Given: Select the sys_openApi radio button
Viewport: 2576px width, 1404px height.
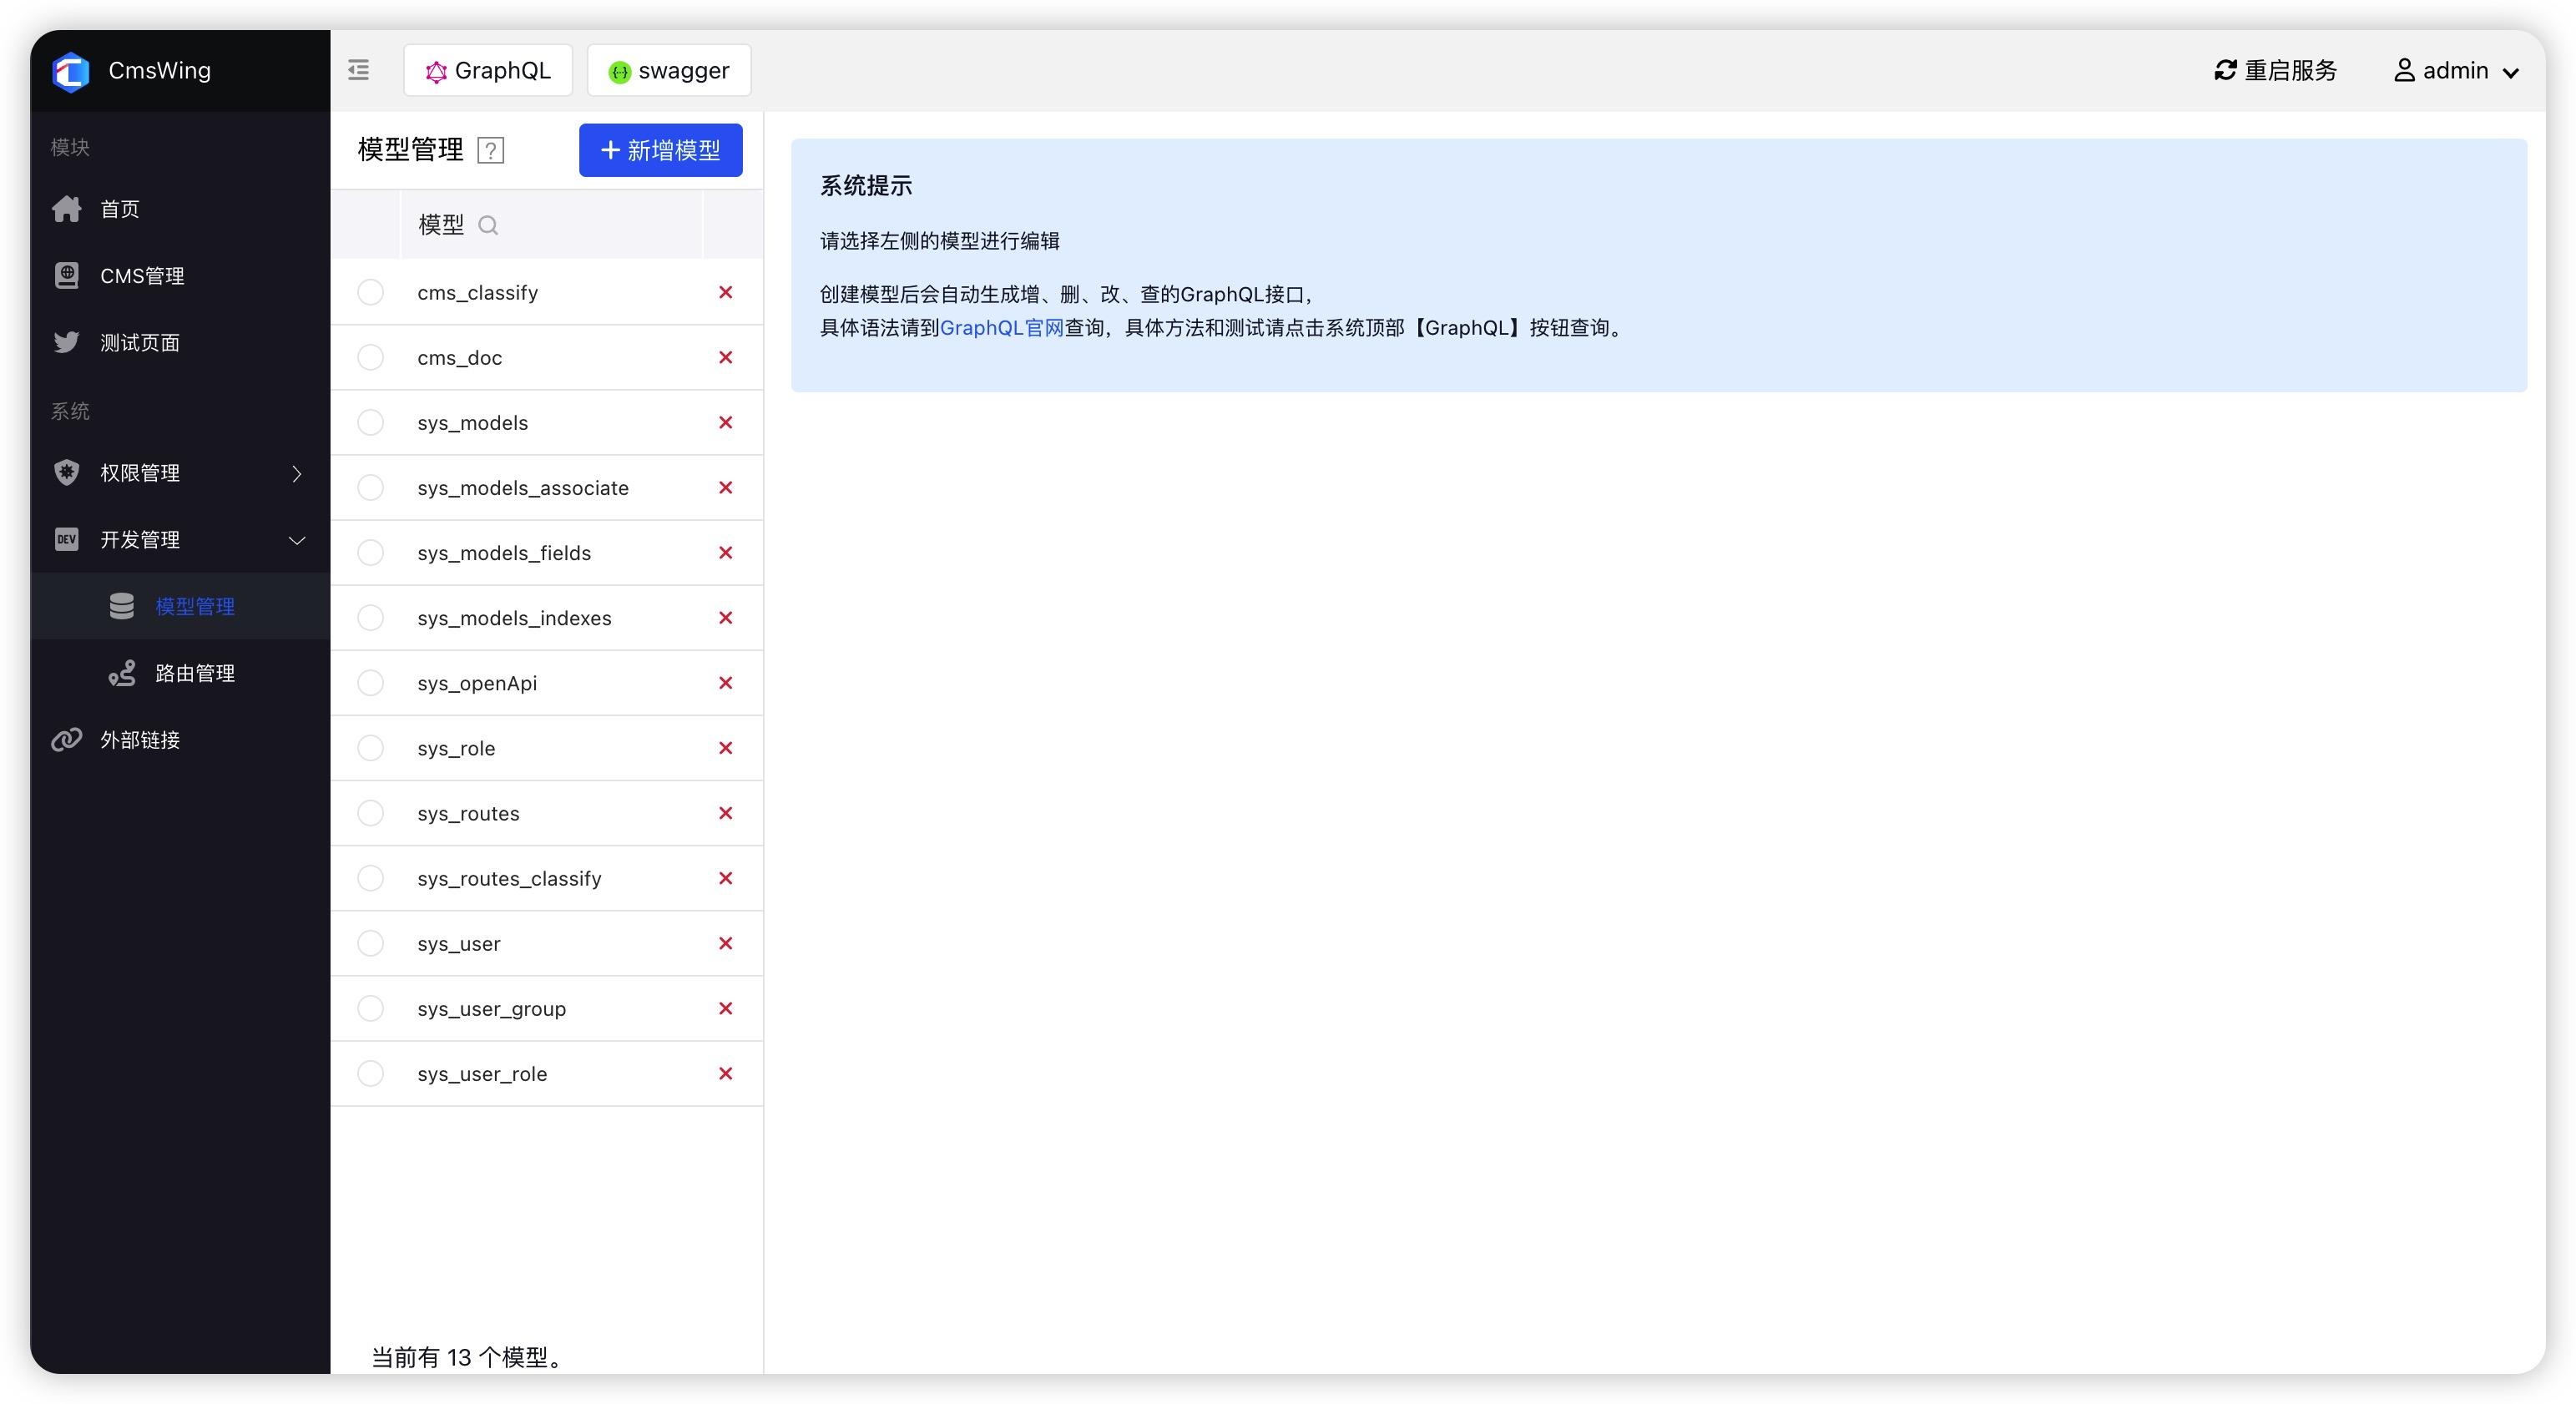Looking at the screenshot, I should pos(371,683).
